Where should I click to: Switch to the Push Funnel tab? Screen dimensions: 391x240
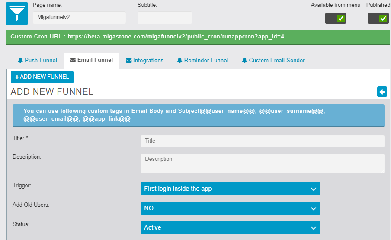(37, 61)
